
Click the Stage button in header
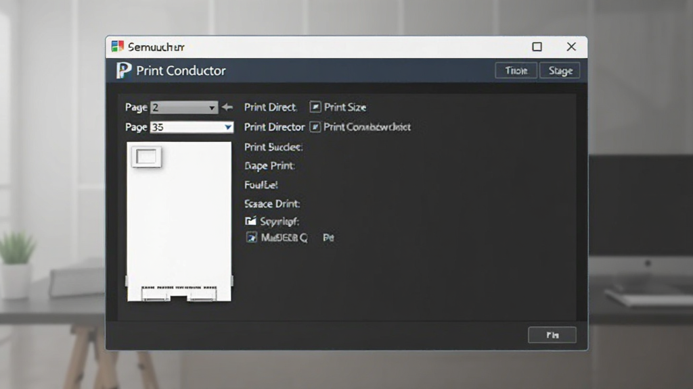pos(560,70)
